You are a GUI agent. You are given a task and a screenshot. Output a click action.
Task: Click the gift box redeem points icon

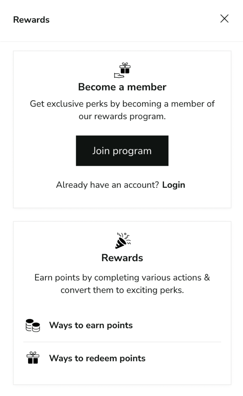pos(32,358)
